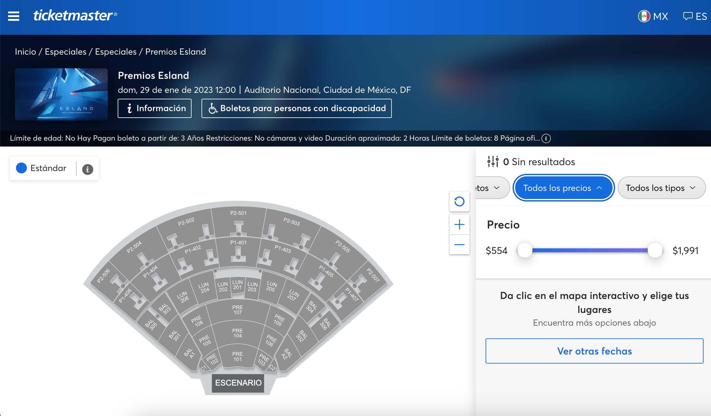
Task: Expand the Todos los tipos dropdown
Action: click(661, 188)
